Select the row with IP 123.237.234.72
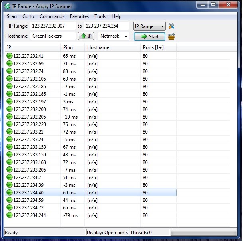243x241 pixels. (x=91, y=207)
